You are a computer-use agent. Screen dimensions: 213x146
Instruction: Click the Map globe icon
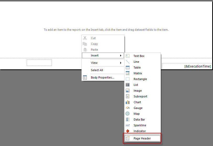pos(128,114)
